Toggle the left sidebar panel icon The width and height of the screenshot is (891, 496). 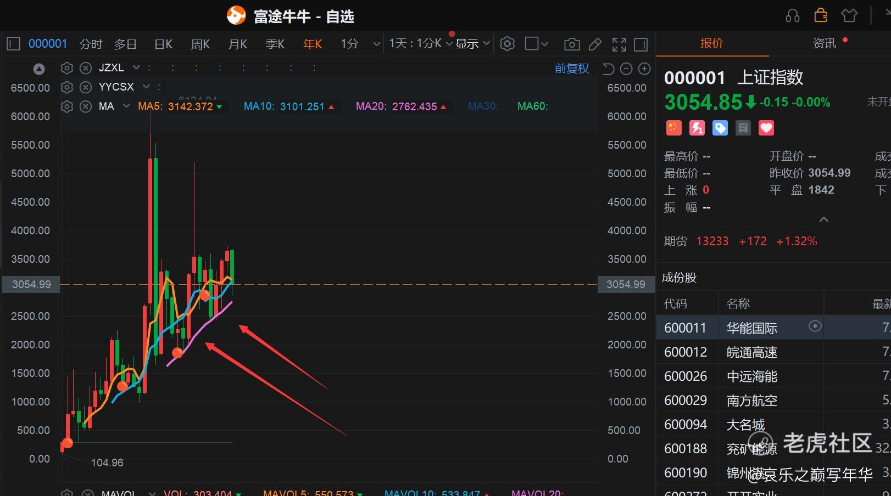[x=14, y=44]
